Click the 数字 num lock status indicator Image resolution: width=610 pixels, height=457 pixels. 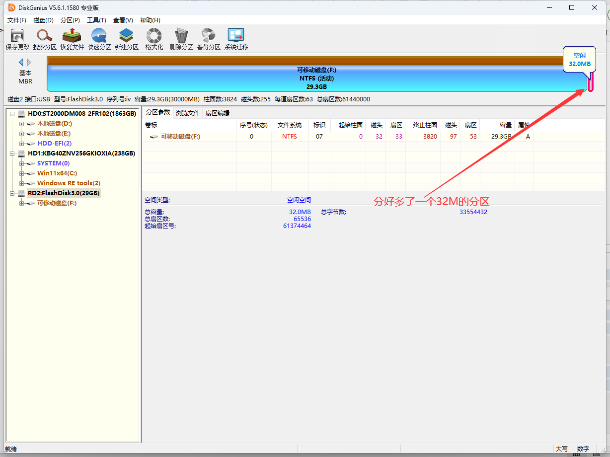click(583, 449)
